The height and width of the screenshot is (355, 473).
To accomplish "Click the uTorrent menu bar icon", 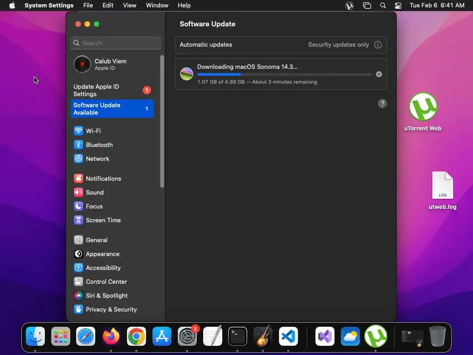I will pos(349,6).
